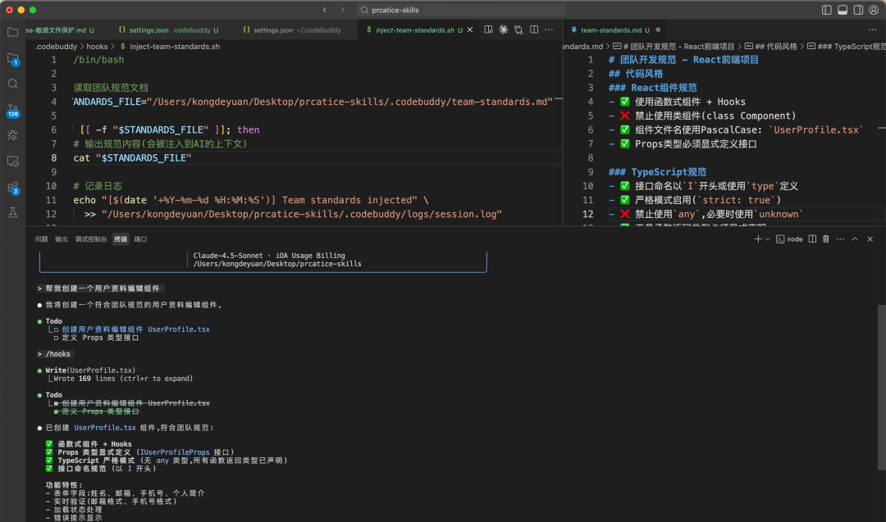
Task: Split the editor to the right
Action: (534, 30)
